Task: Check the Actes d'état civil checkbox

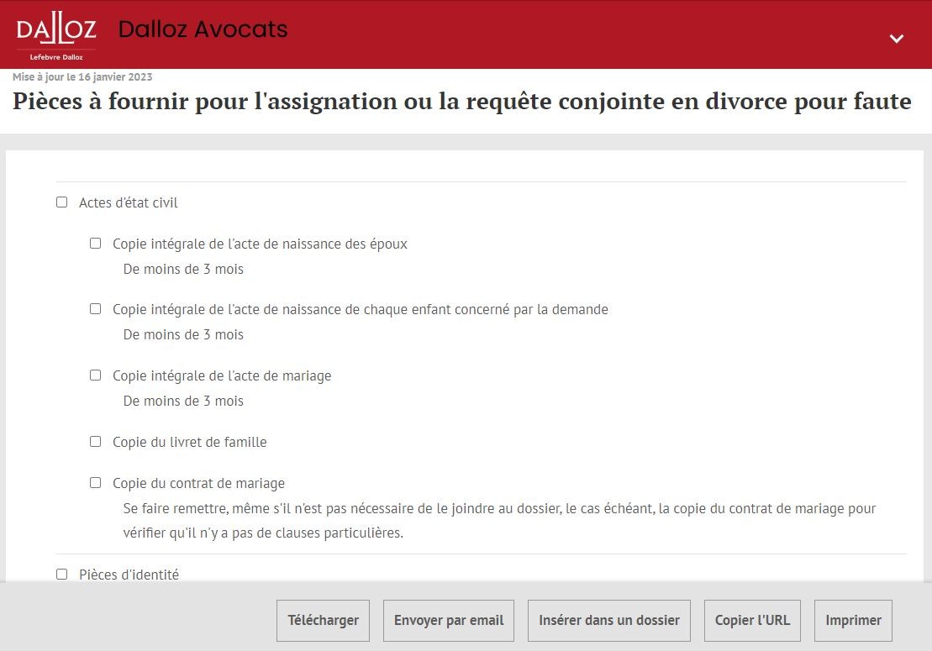Action: pyautogui.click(x=61, y=202)
